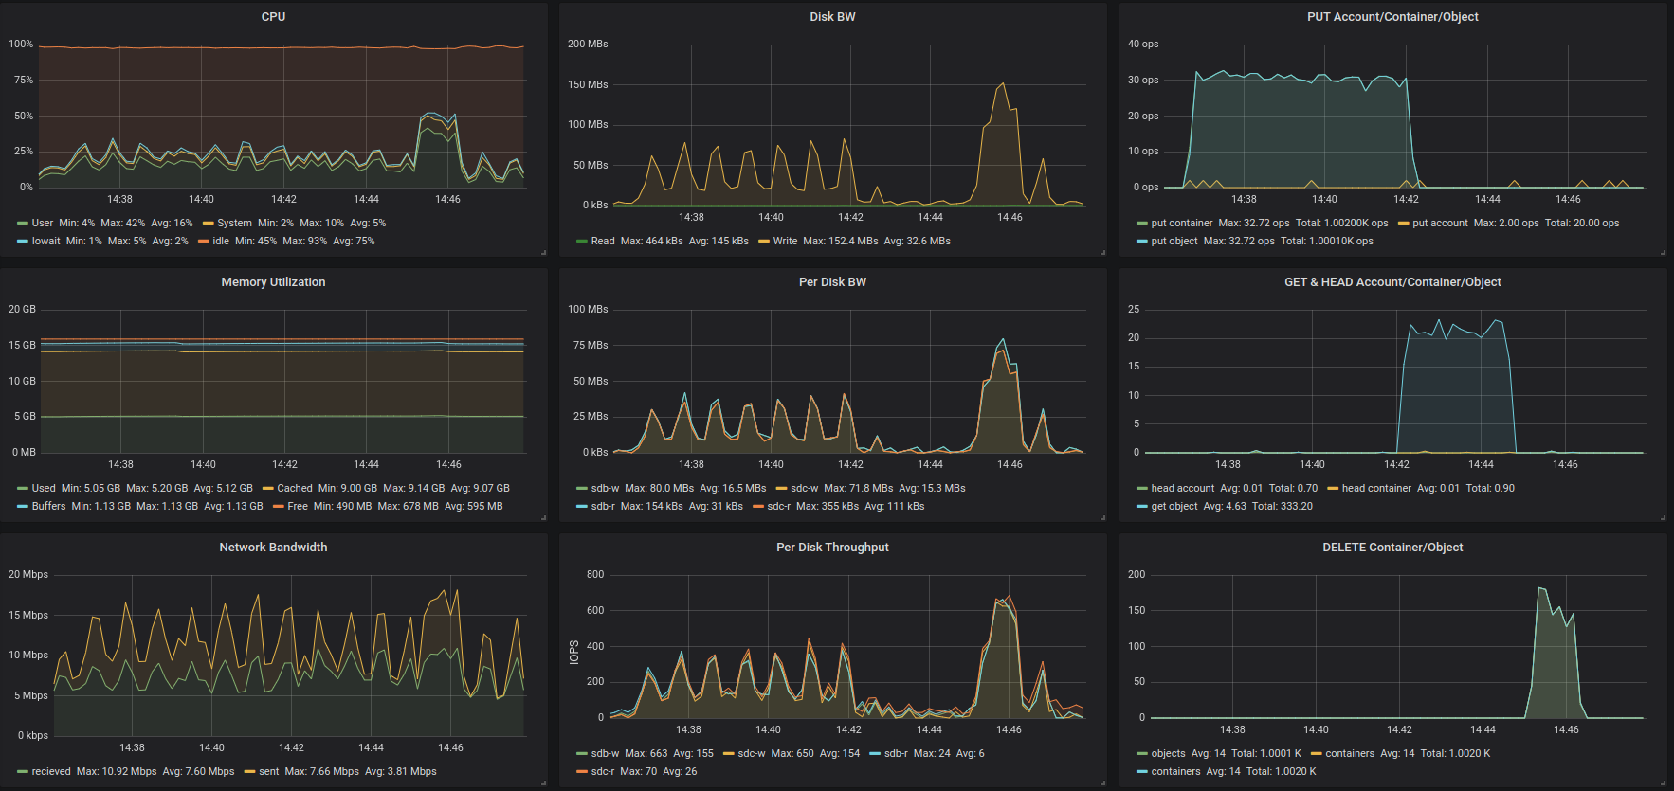This screenshot has width=1674, height=791.
Task: Select sdb-r label in Per Disk Throughput legend
Action: [x=896, y=754]
